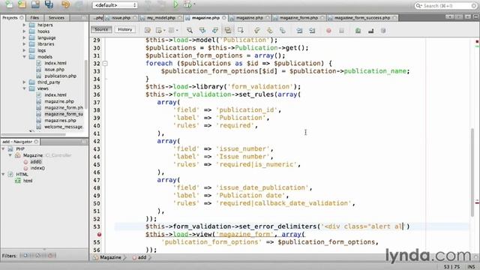480x270 pixels.
Task: Click red Start Macro Recording icon
Action: pyautogui.click(x=328, y=31)
